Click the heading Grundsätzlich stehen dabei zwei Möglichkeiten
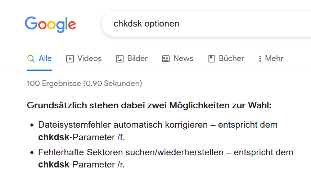311x194 pixels. pos(149,105)
